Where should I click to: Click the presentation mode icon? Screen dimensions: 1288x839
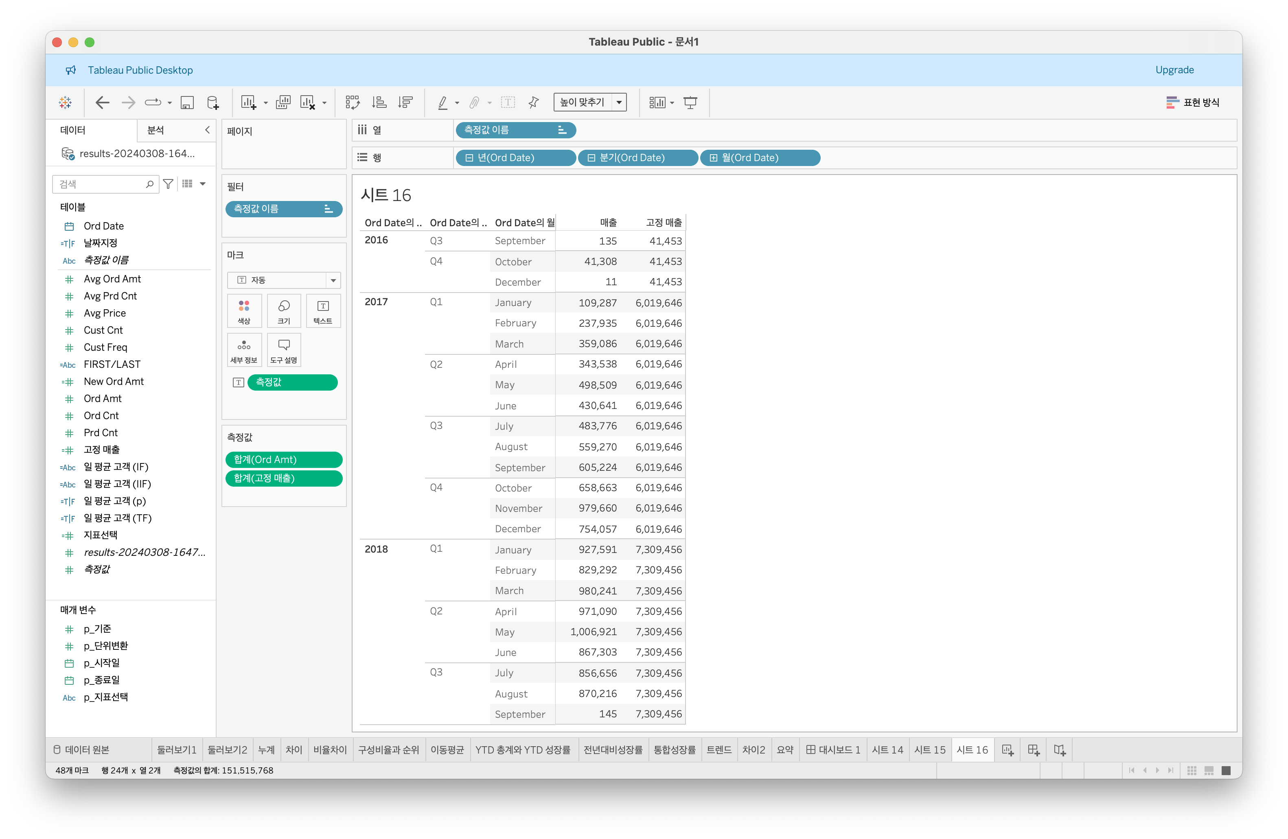(x=690, y=102)
